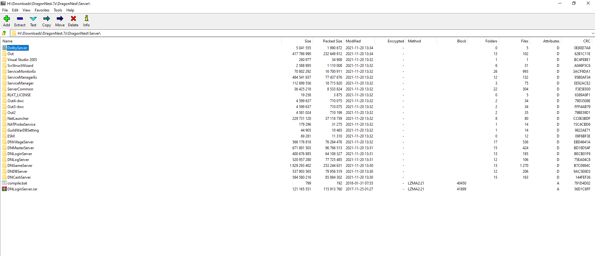Click CRC value 56D1C6FF
The width and height of the screenshot is (595, 256).
point(582,189)
